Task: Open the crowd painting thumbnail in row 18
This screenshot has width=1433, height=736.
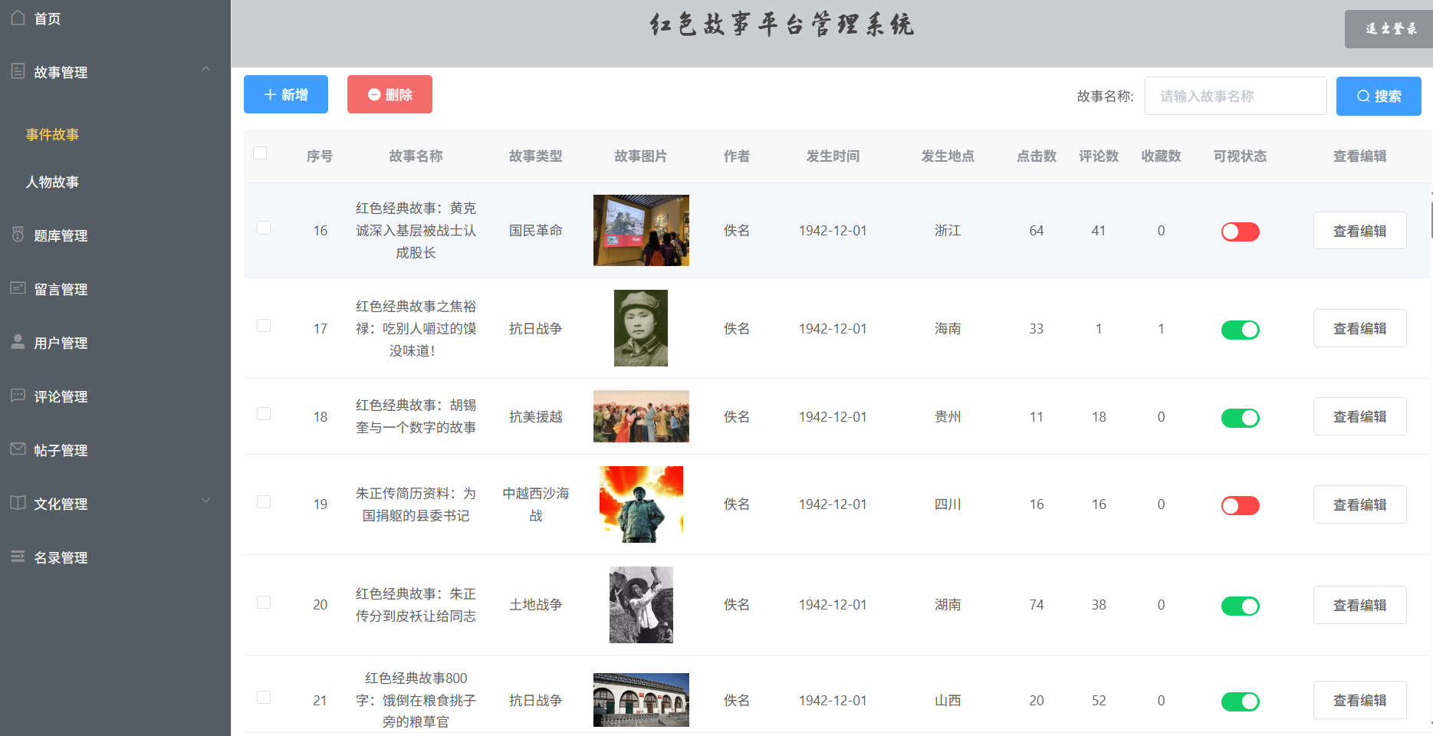Action: (x=641, y=416)
